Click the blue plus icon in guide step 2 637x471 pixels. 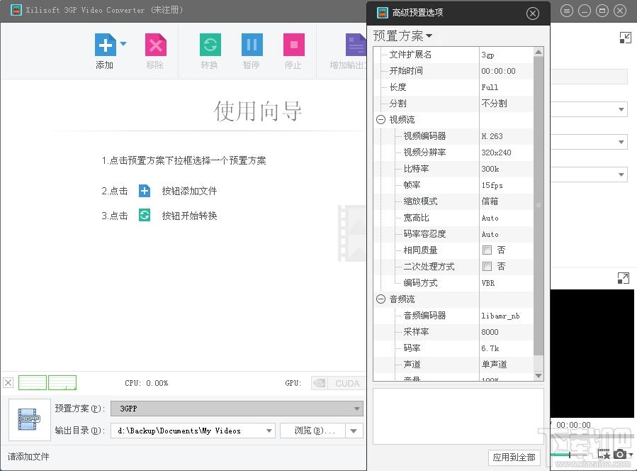coord(145,191)
